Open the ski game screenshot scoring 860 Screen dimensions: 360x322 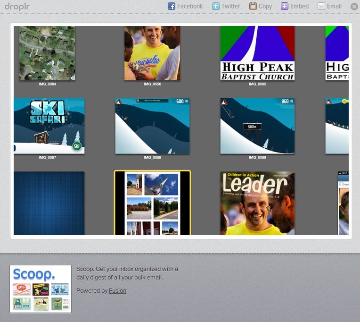257,126
